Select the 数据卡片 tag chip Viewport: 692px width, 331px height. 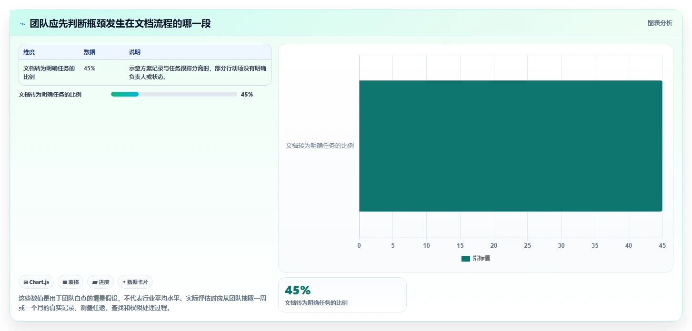(135, 282)
